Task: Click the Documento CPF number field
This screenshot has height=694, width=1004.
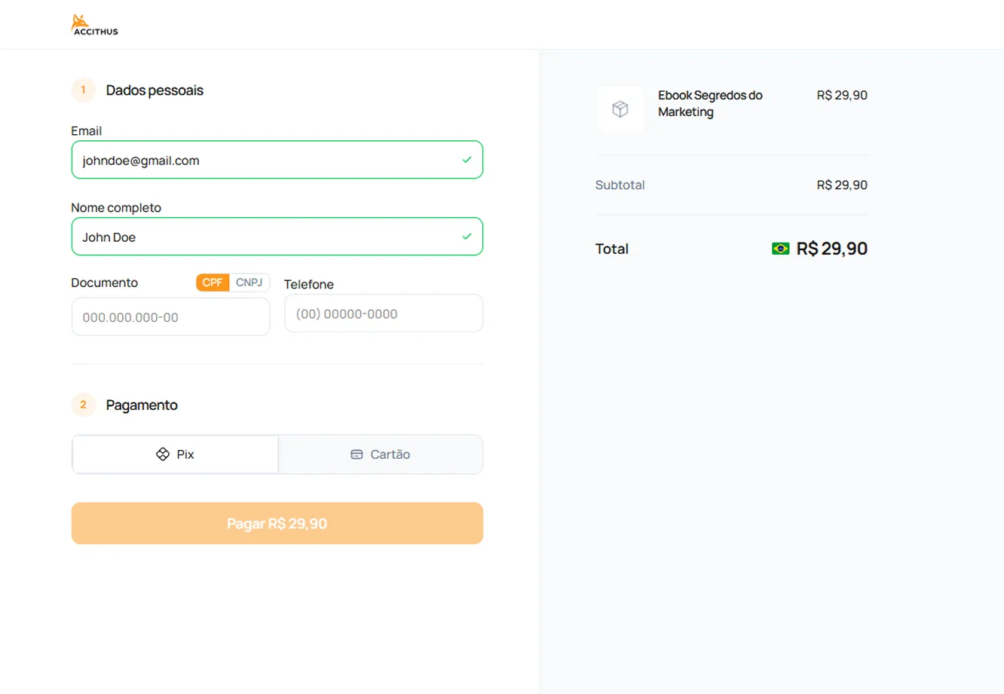Action: tap(170, 316)
